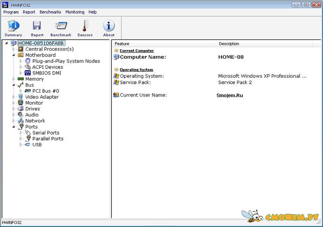Expand the Central Processor(s) node

tap(14, 49)
